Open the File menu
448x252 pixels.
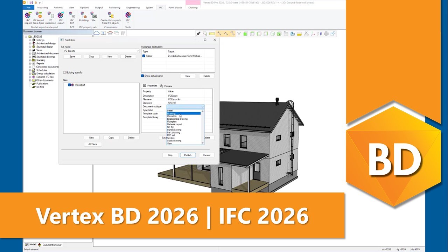pos(28,7)
